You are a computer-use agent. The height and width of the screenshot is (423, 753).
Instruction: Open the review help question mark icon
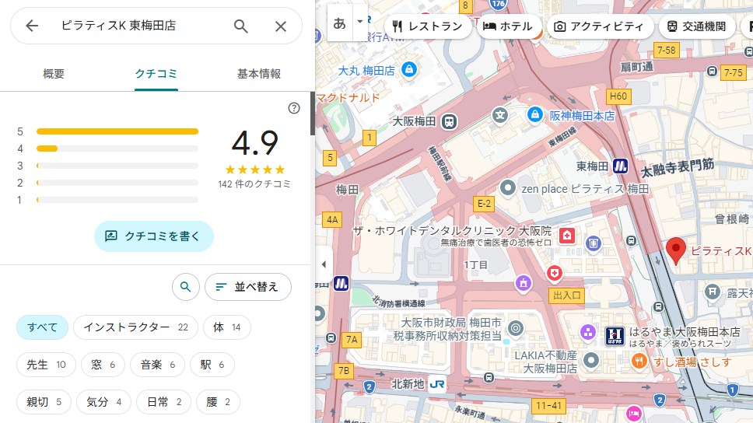293,108
